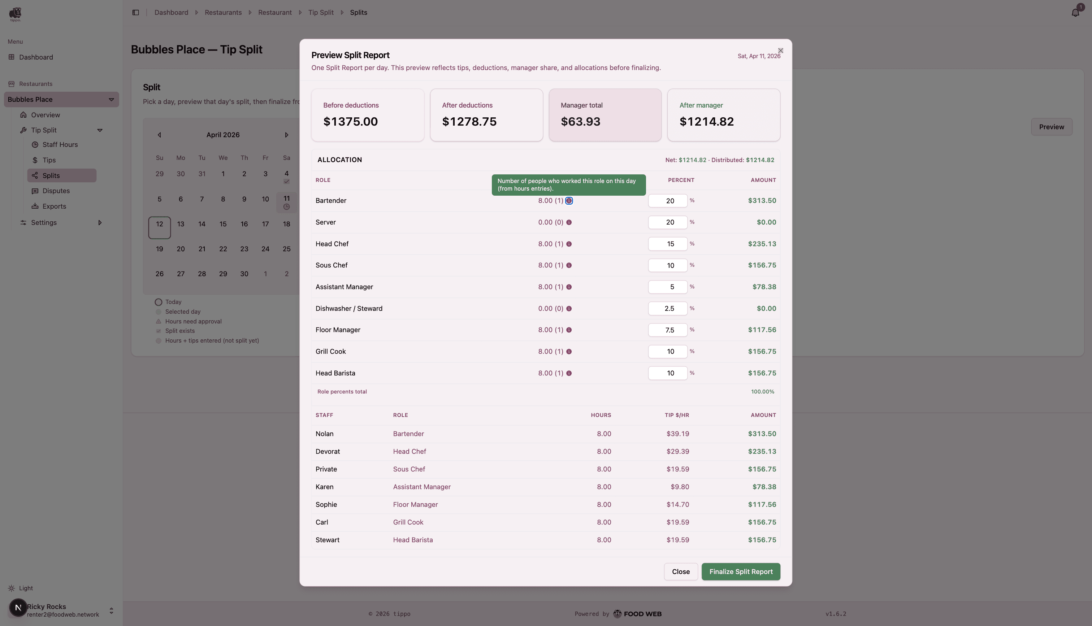
Task: Select April 4 in the calendar
Action: pos(286,177)
